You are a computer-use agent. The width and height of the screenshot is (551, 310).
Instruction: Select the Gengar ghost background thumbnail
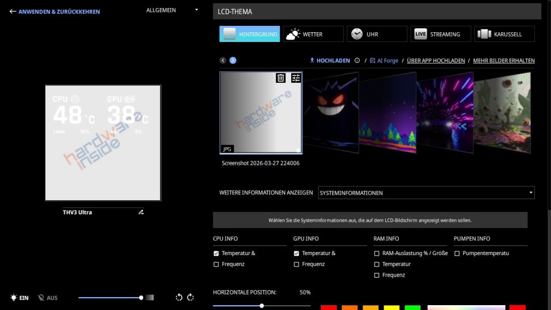tap(330, 114)
